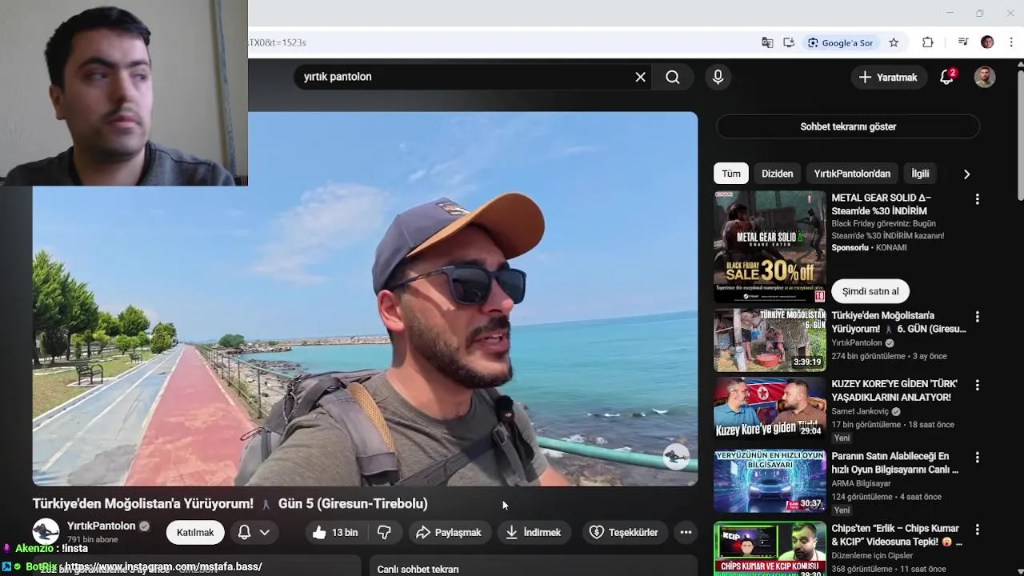Open the notifications bell with badge
Image resolution: width=1024 pixels, height=576 pixels.
(x=946, y=77)
